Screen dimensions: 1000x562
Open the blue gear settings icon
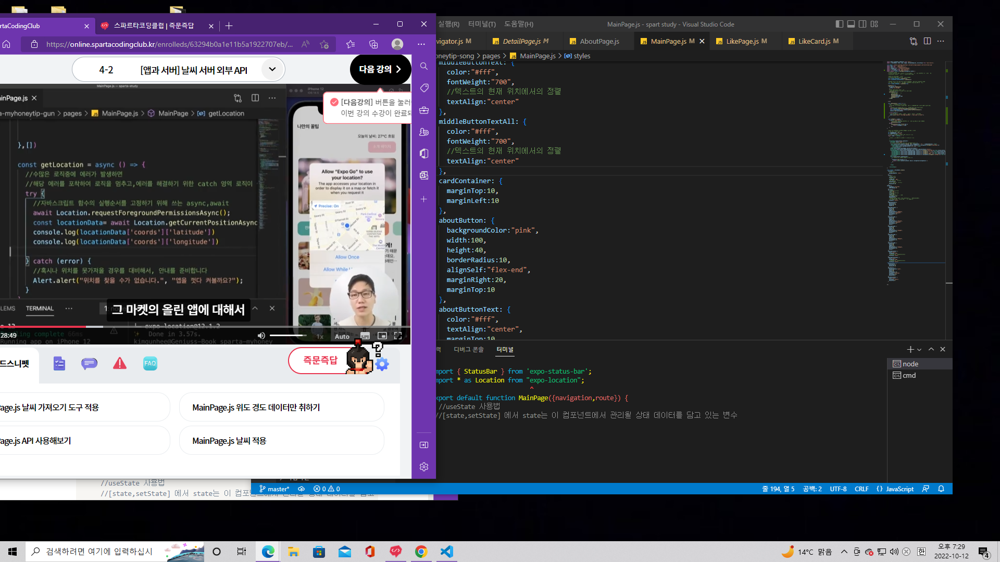click(x=382, y=364)
